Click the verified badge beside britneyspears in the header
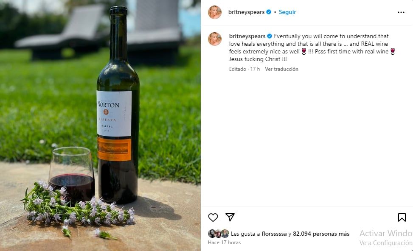 pos(268,12)
